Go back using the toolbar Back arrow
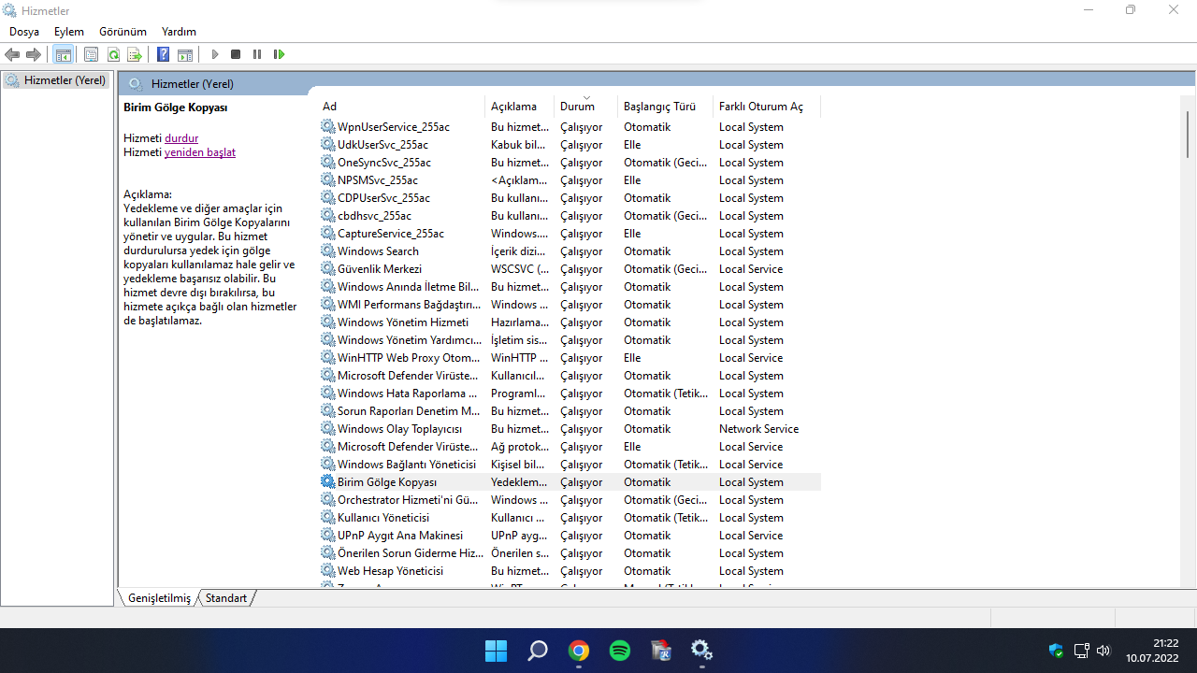The height and width of the screenshot is (673, 1197). point(12,55)
